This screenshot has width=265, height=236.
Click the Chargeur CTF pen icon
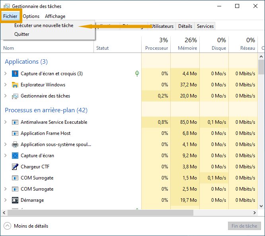pyautogui.click(x=15, y=167)
